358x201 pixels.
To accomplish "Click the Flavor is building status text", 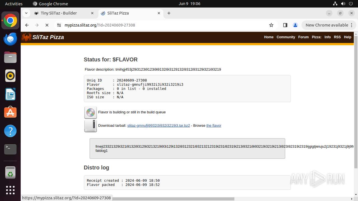I will tap(132, 112).
